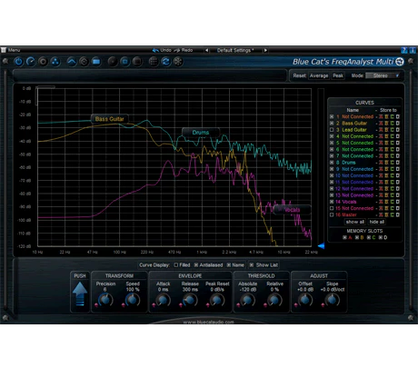
Task: Click the diamond-shaped toolbar icon
Action: [x=84, y=62]
